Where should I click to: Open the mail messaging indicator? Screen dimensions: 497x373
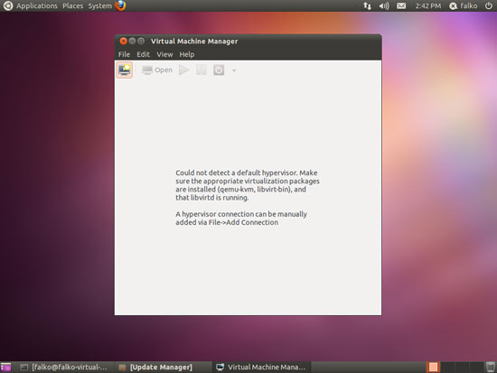tap(401, 5)
